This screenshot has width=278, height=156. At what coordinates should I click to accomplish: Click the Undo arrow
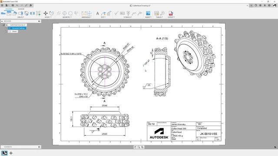tap(17, 6)
